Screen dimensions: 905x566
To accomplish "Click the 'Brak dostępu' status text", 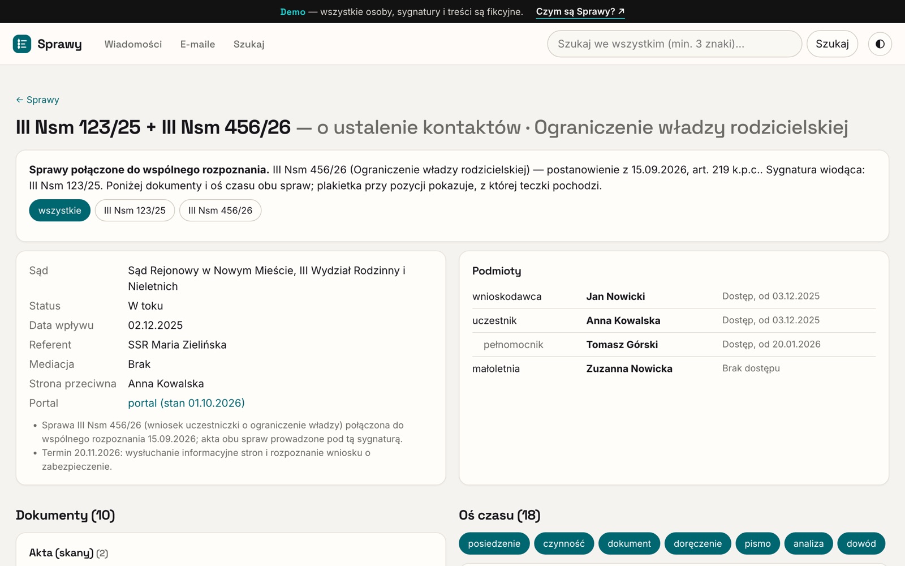I will point(751,368).
